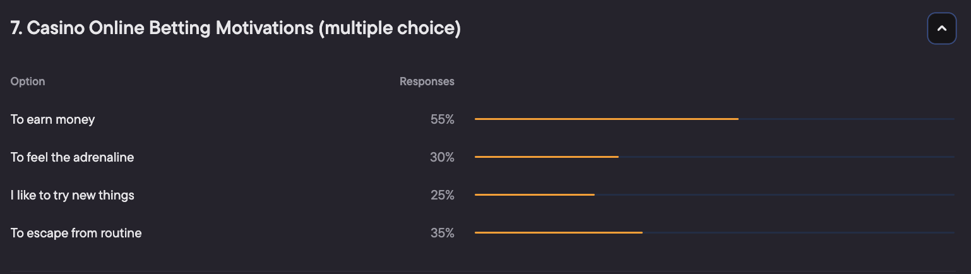Click the 'Option' column header

[x=28, y=81]
